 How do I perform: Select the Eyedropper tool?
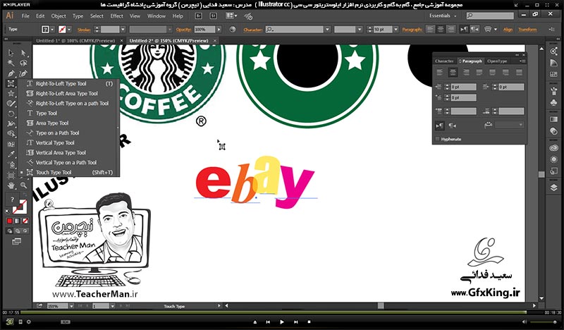coord(11,154)
